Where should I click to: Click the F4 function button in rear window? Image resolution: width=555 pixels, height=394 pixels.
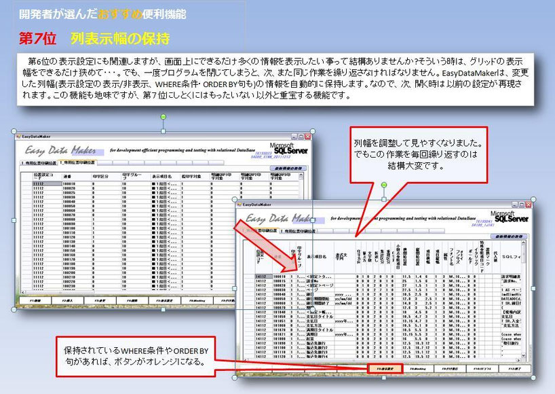pos(132,300)
